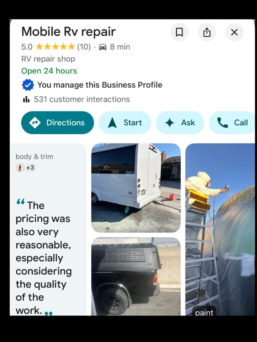
Task: Click the blue verified badge icon
Action: tap(28, 85)
